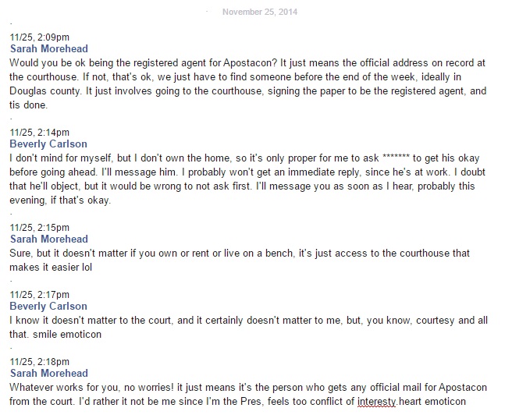The width and height of the screenshot is (512, 415).
Task: Select the 11/25, 2:18pm timestamp
Action: [x=40, y=361]
